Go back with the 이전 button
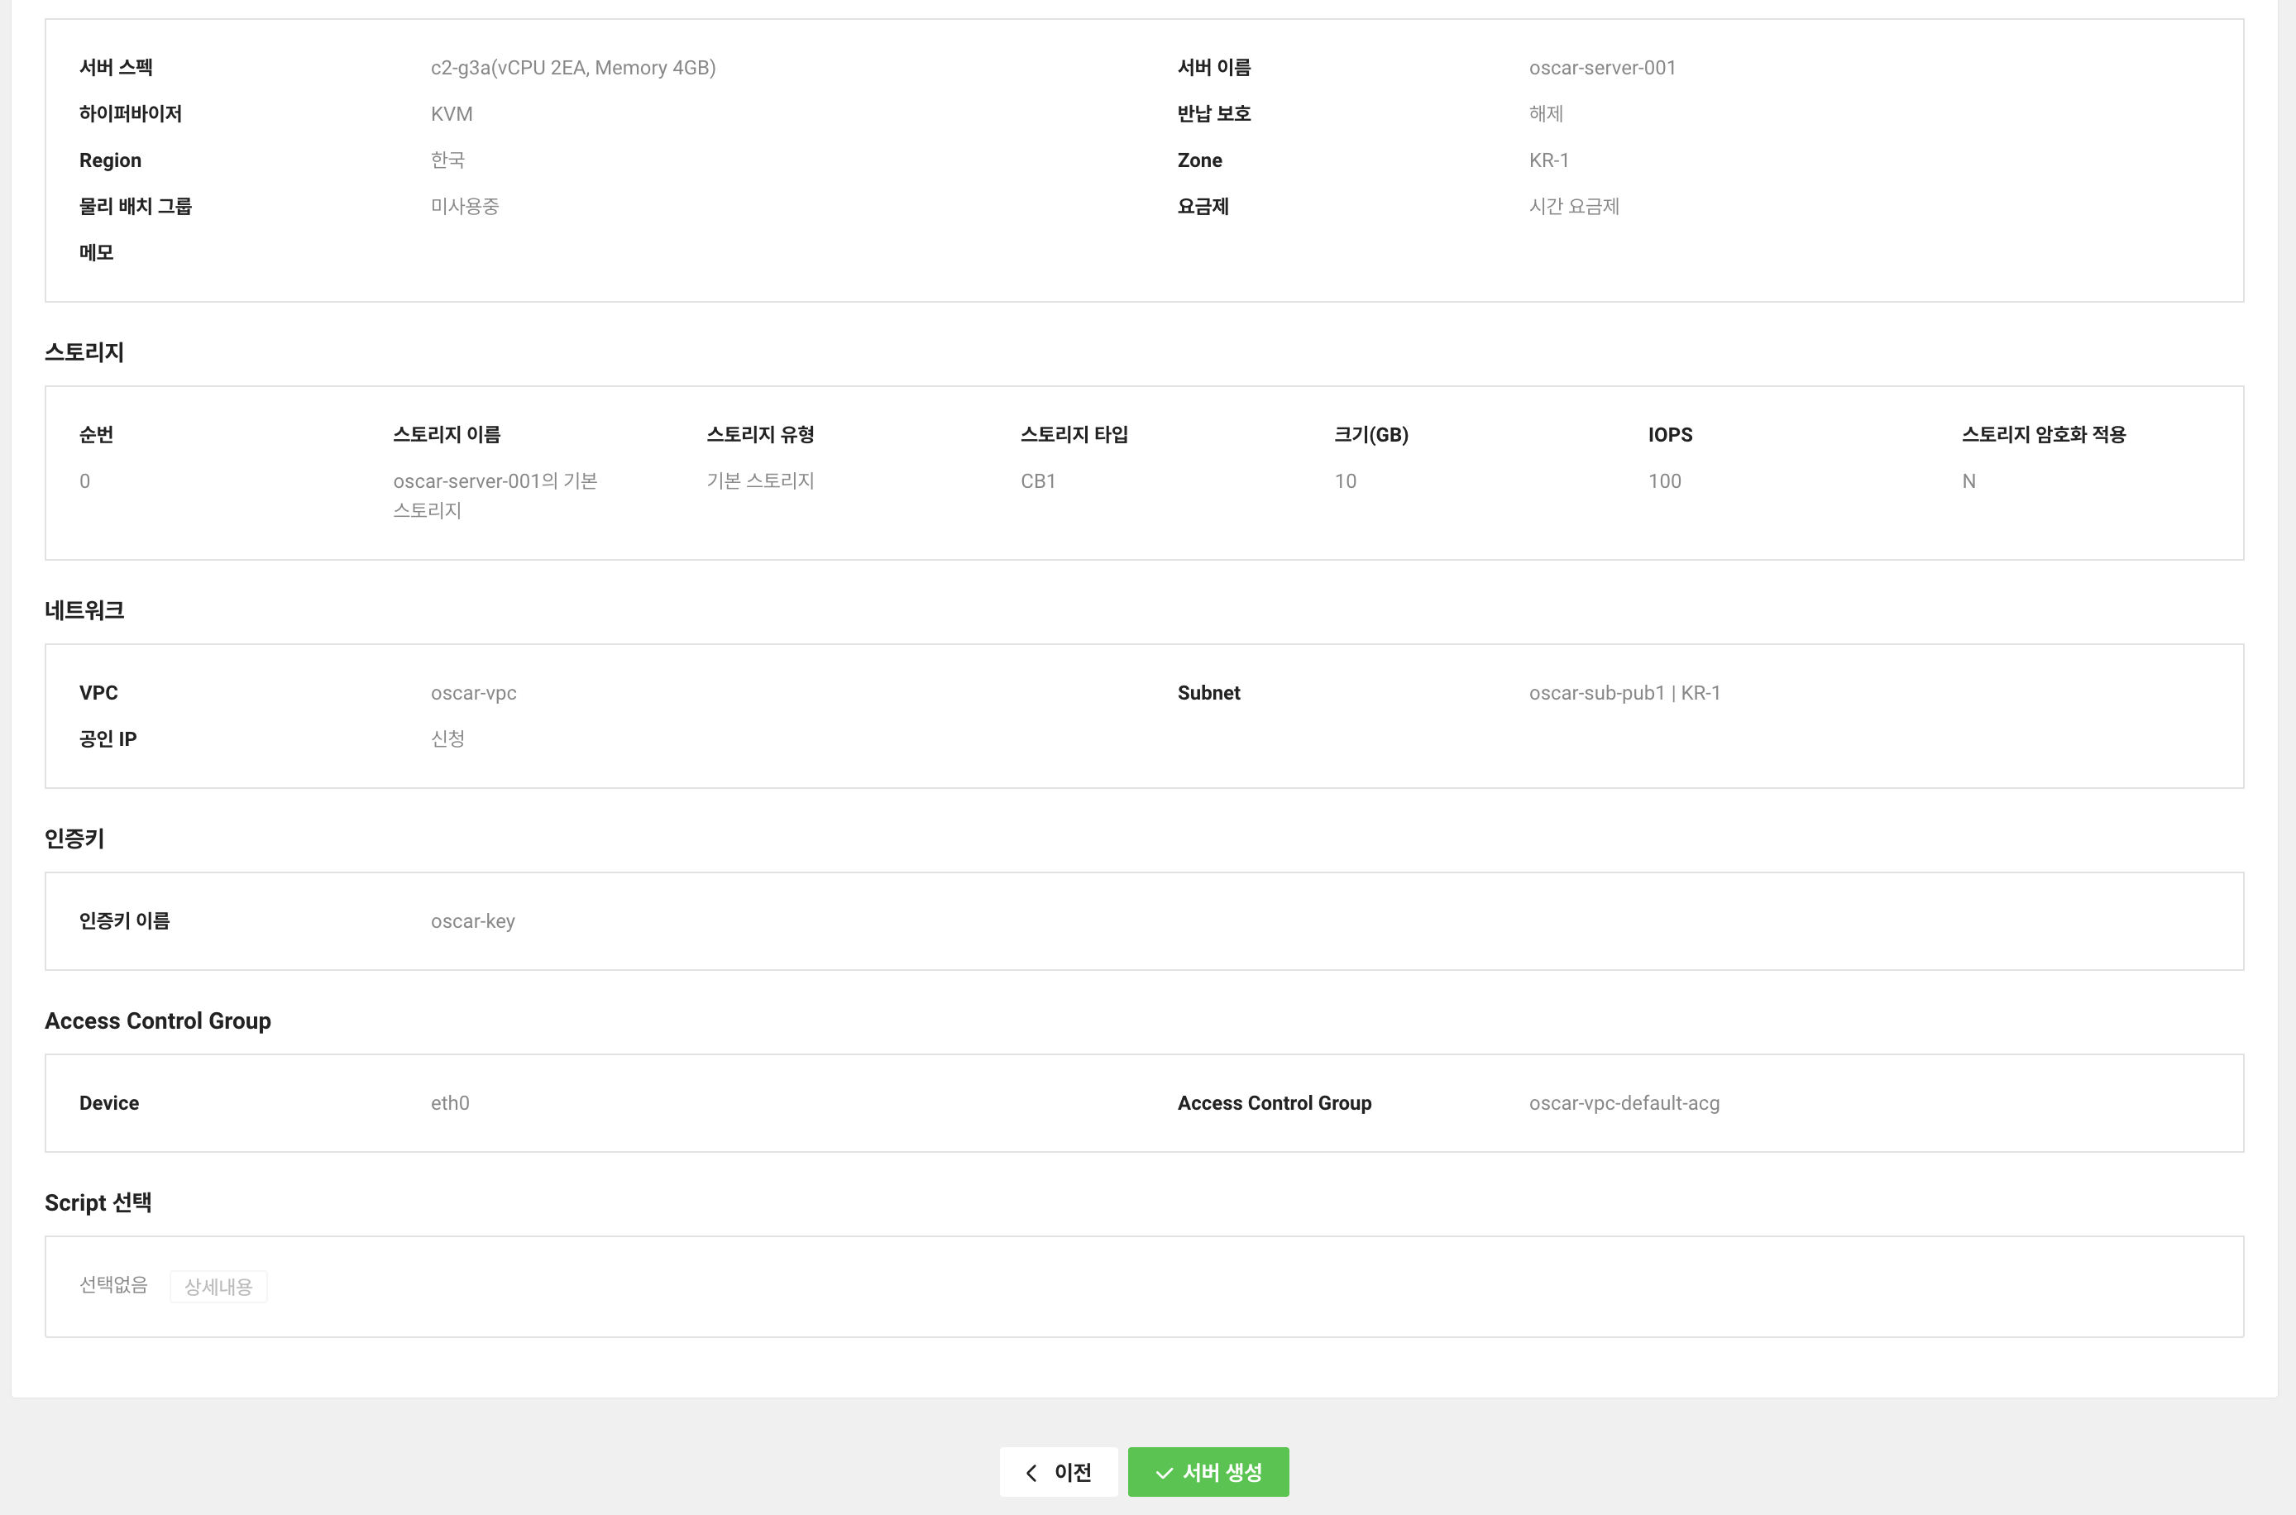The width and height of the screenshot is (2296, 1515). click(1058, 1471)
